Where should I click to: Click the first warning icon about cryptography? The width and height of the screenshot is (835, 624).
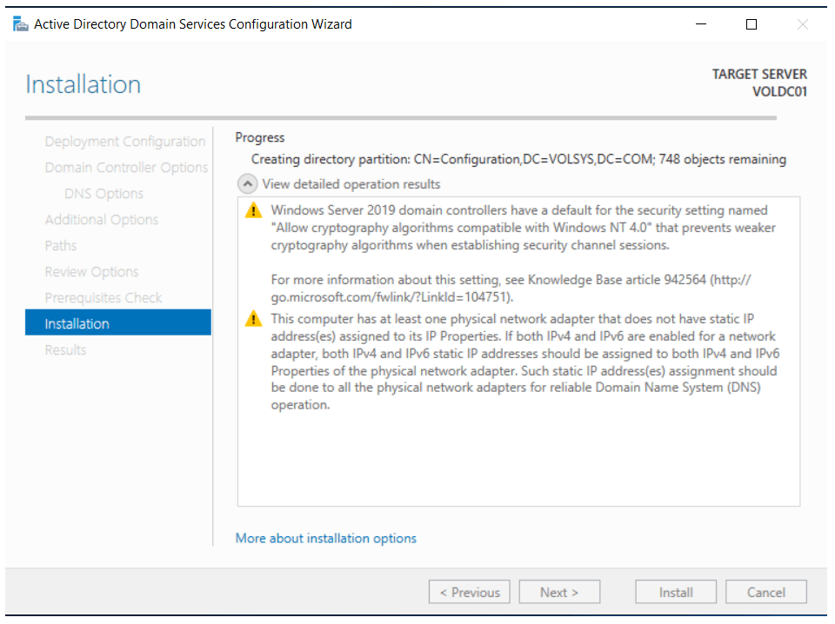252,210
